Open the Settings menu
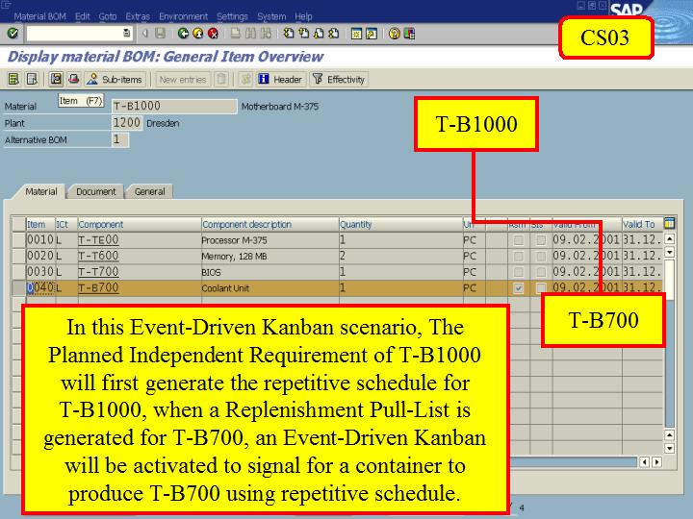 click(x=232, y=16)
